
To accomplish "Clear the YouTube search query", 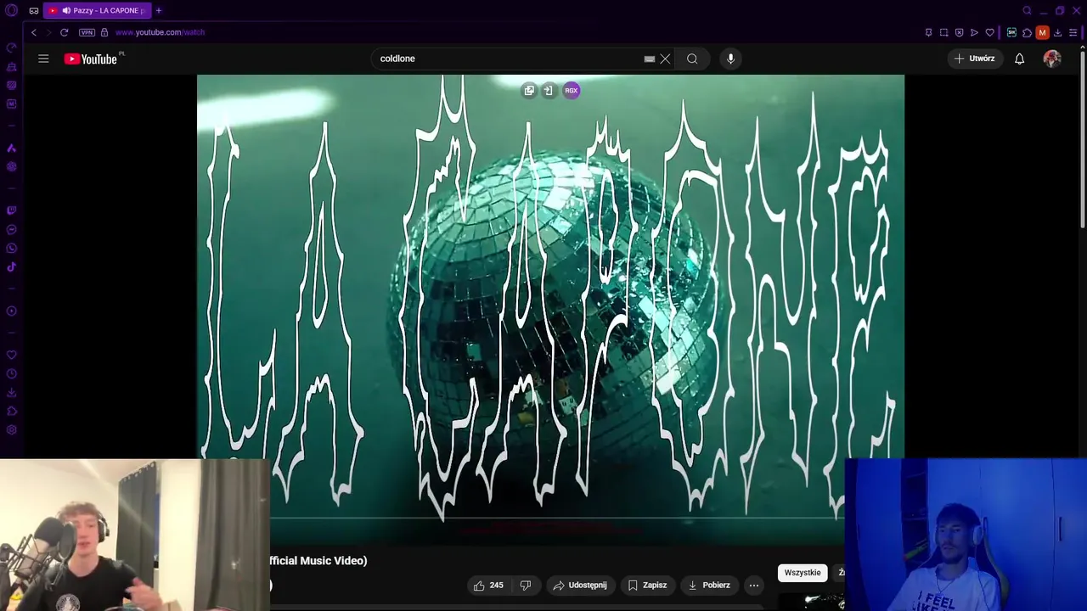I will tap(665, 59).
